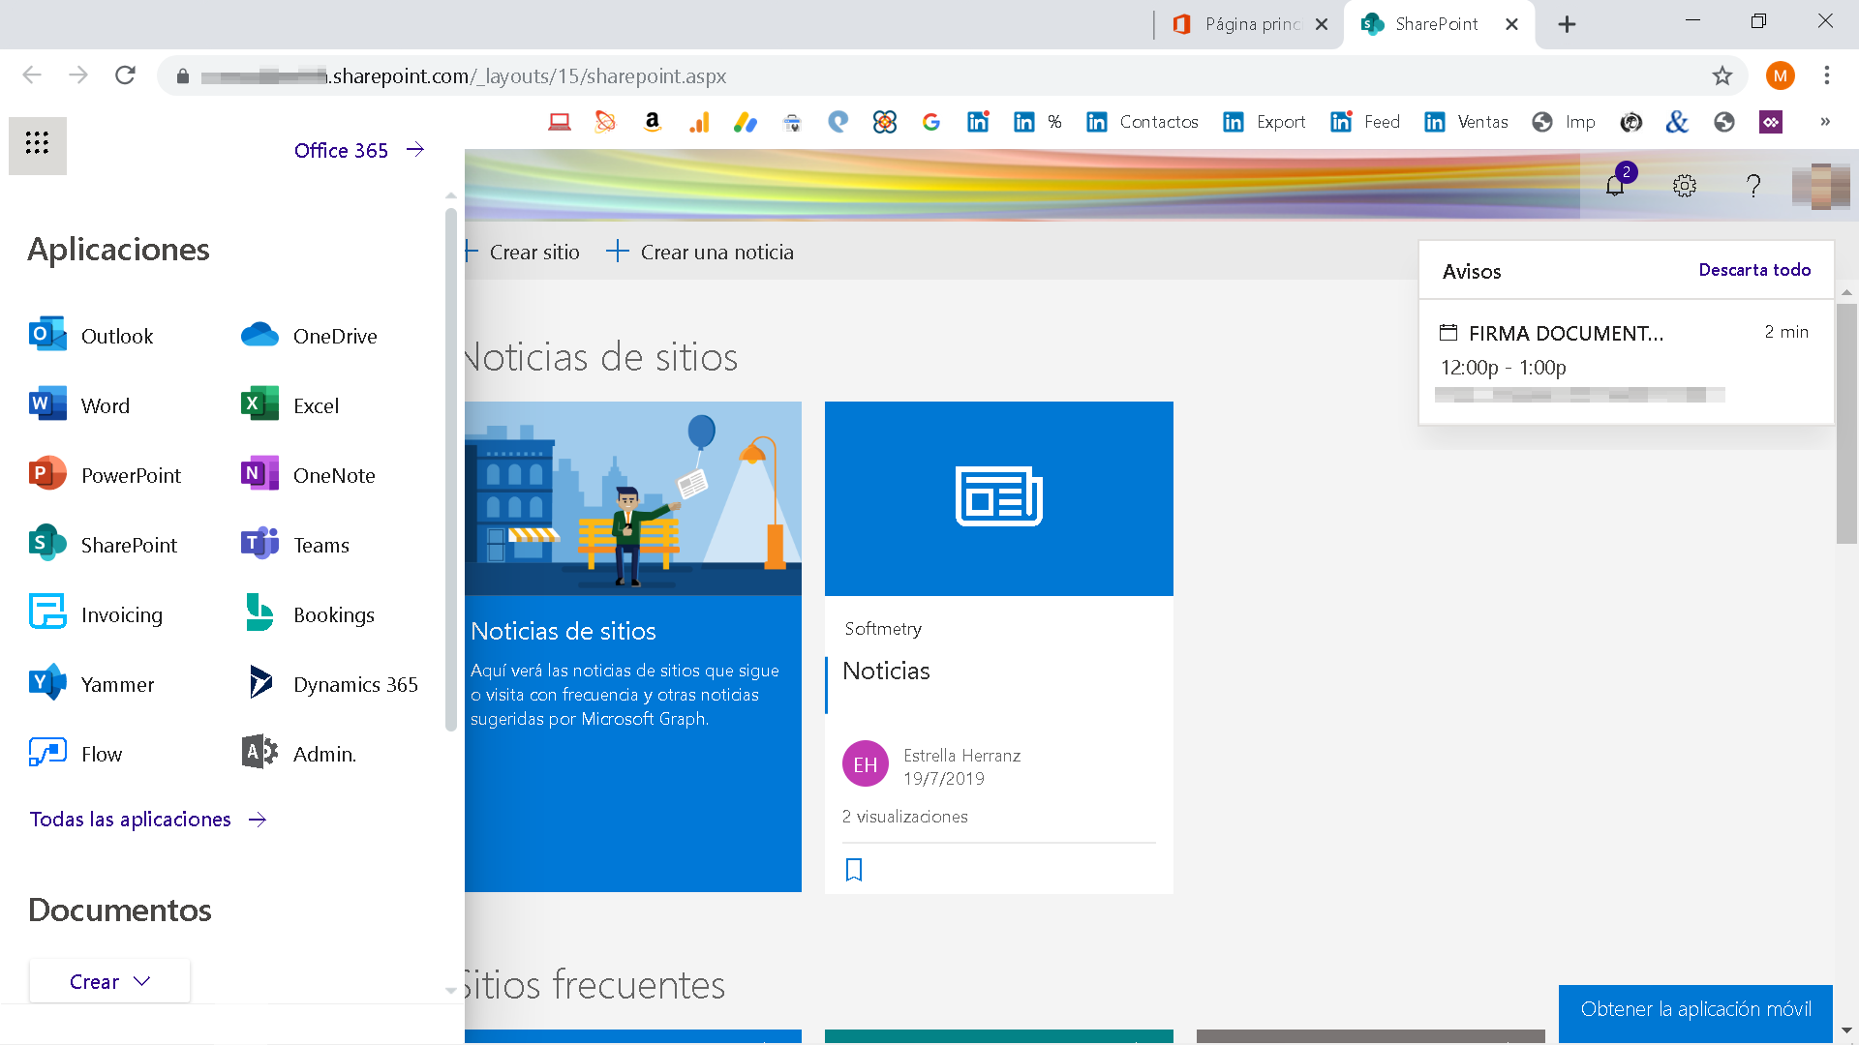The width and height of the screenshot is (1859, 1045).
Task: Show more bookmarks with the chevron
Action: (1825, 122)
